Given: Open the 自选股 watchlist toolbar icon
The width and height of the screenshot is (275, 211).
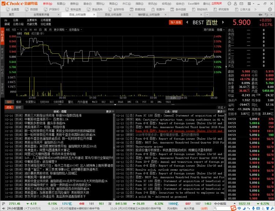Looking at the screenshot, I should pos(27,10).
